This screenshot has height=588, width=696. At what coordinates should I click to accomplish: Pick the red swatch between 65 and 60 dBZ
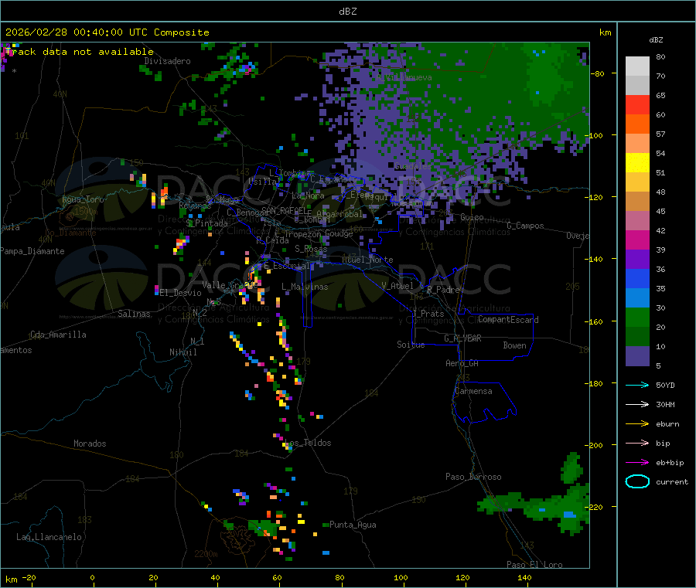(637, 104)
